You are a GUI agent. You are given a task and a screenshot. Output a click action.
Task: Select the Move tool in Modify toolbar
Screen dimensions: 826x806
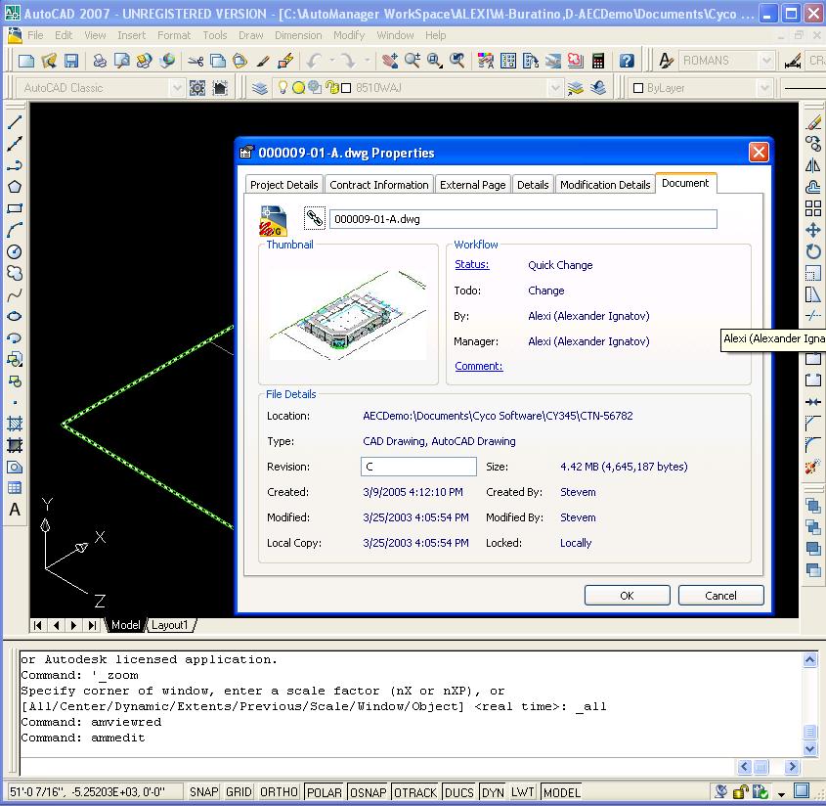point(812,231)
